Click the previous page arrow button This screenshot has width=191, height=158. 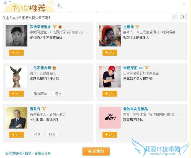point(174,17)
